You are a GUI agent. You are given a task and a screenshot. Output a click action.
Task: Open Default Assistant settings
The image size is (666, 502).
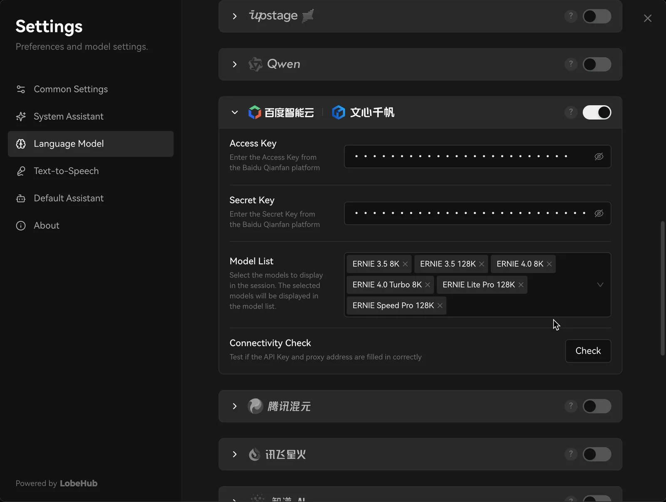tap(91, 198)
